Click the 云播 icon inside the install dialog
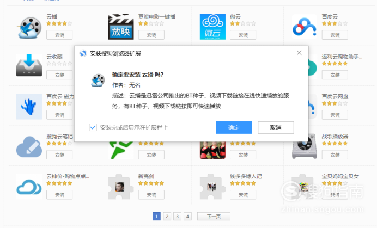377x228 pixels. coord(98,80)
